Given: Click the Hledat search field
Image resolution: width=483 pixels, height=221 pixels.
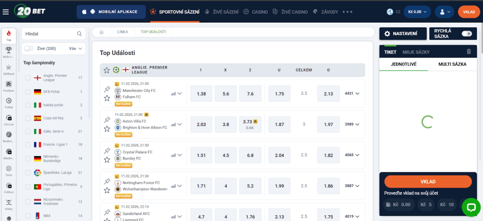Looking at the screenshot, I should pyautogui.click(x=50, y=34).
